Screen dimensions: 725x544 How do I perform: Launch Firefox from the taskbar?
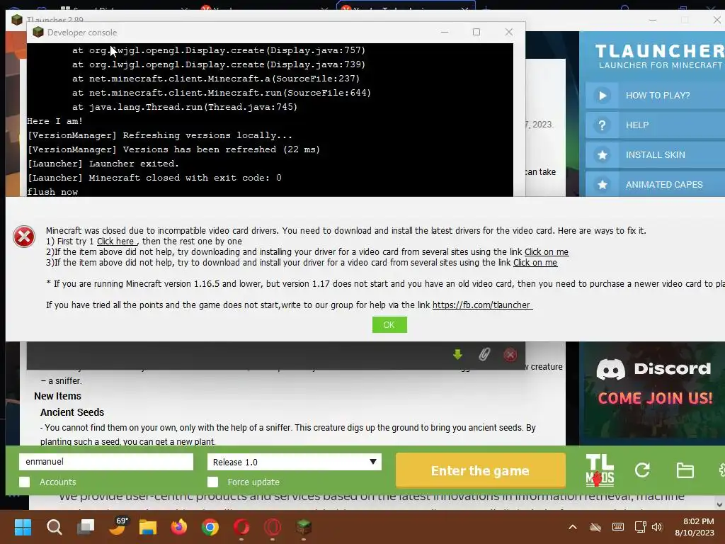(x=179, y=527)
